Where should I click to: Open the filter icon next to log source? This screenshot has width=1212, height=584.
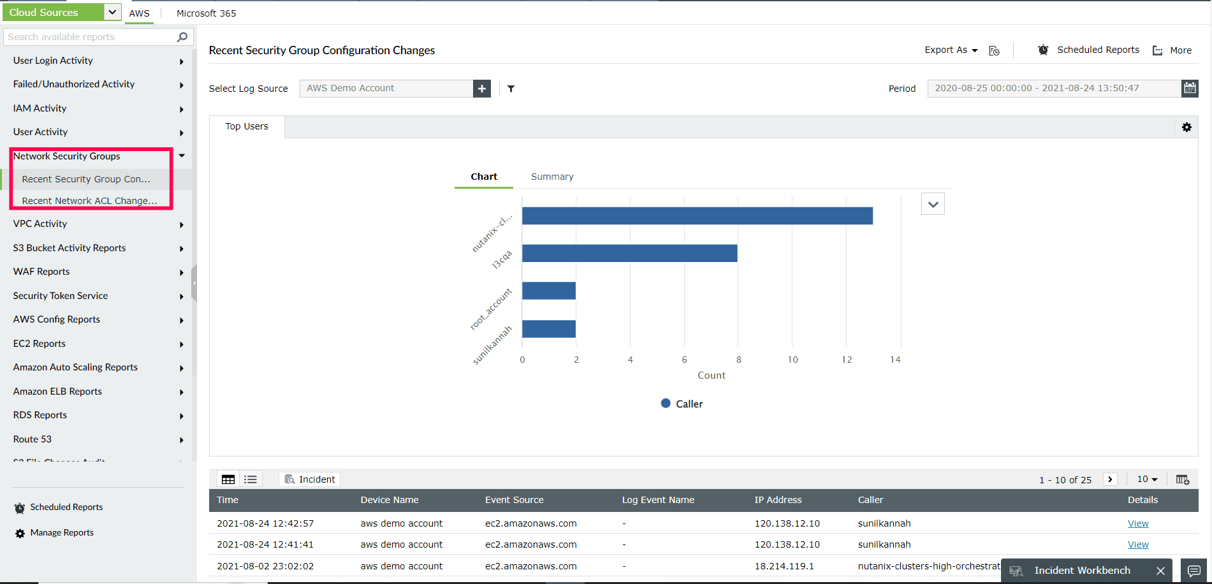click(510, 89)
